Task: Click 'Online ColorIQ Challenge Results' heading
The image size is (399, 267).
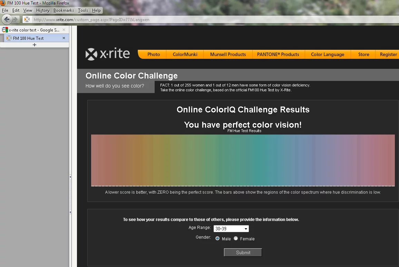Action: coord(243,110)
